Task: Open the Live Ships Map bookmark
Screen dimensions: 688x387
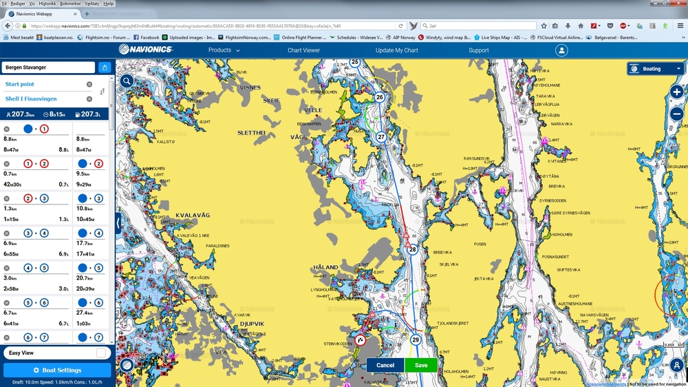Action: 501,37
